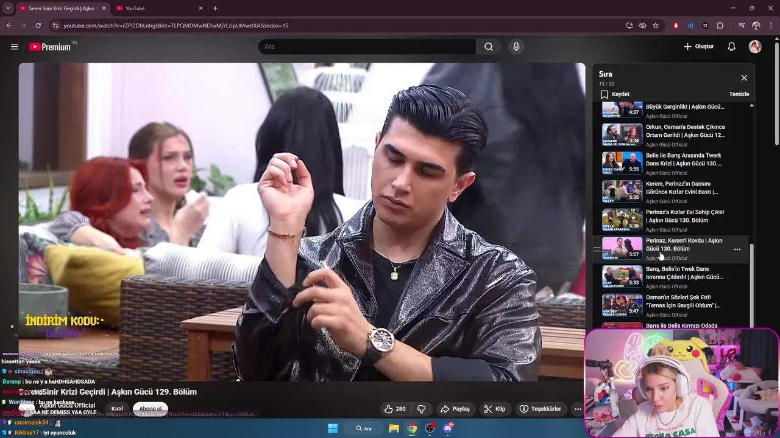Play Belis ile Barış Arasında Twerk video
The height and width of the screenshot is (438, 780).
(672, 163)
